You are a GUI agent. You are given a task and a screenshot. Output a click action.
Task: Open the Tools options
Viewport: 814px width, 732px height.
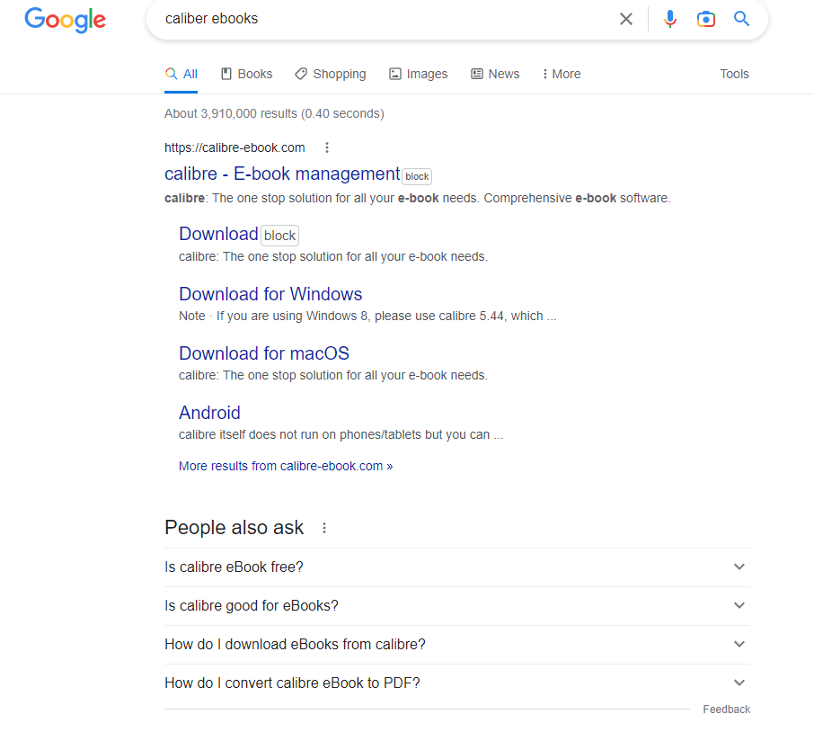coord(734,74)
